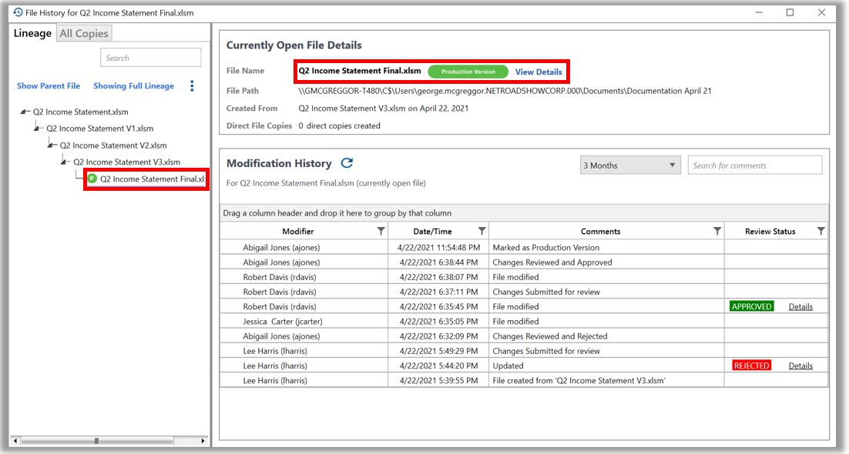Click the Production Version badge
Screen dimensions: 849x454
(468, 72)
